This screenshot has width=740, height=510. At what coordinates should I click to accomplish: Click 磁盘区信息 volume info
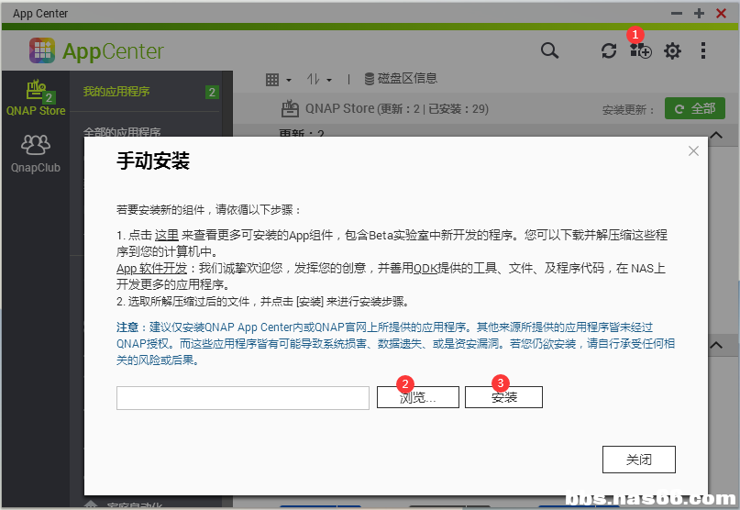(x=401, y=78)
